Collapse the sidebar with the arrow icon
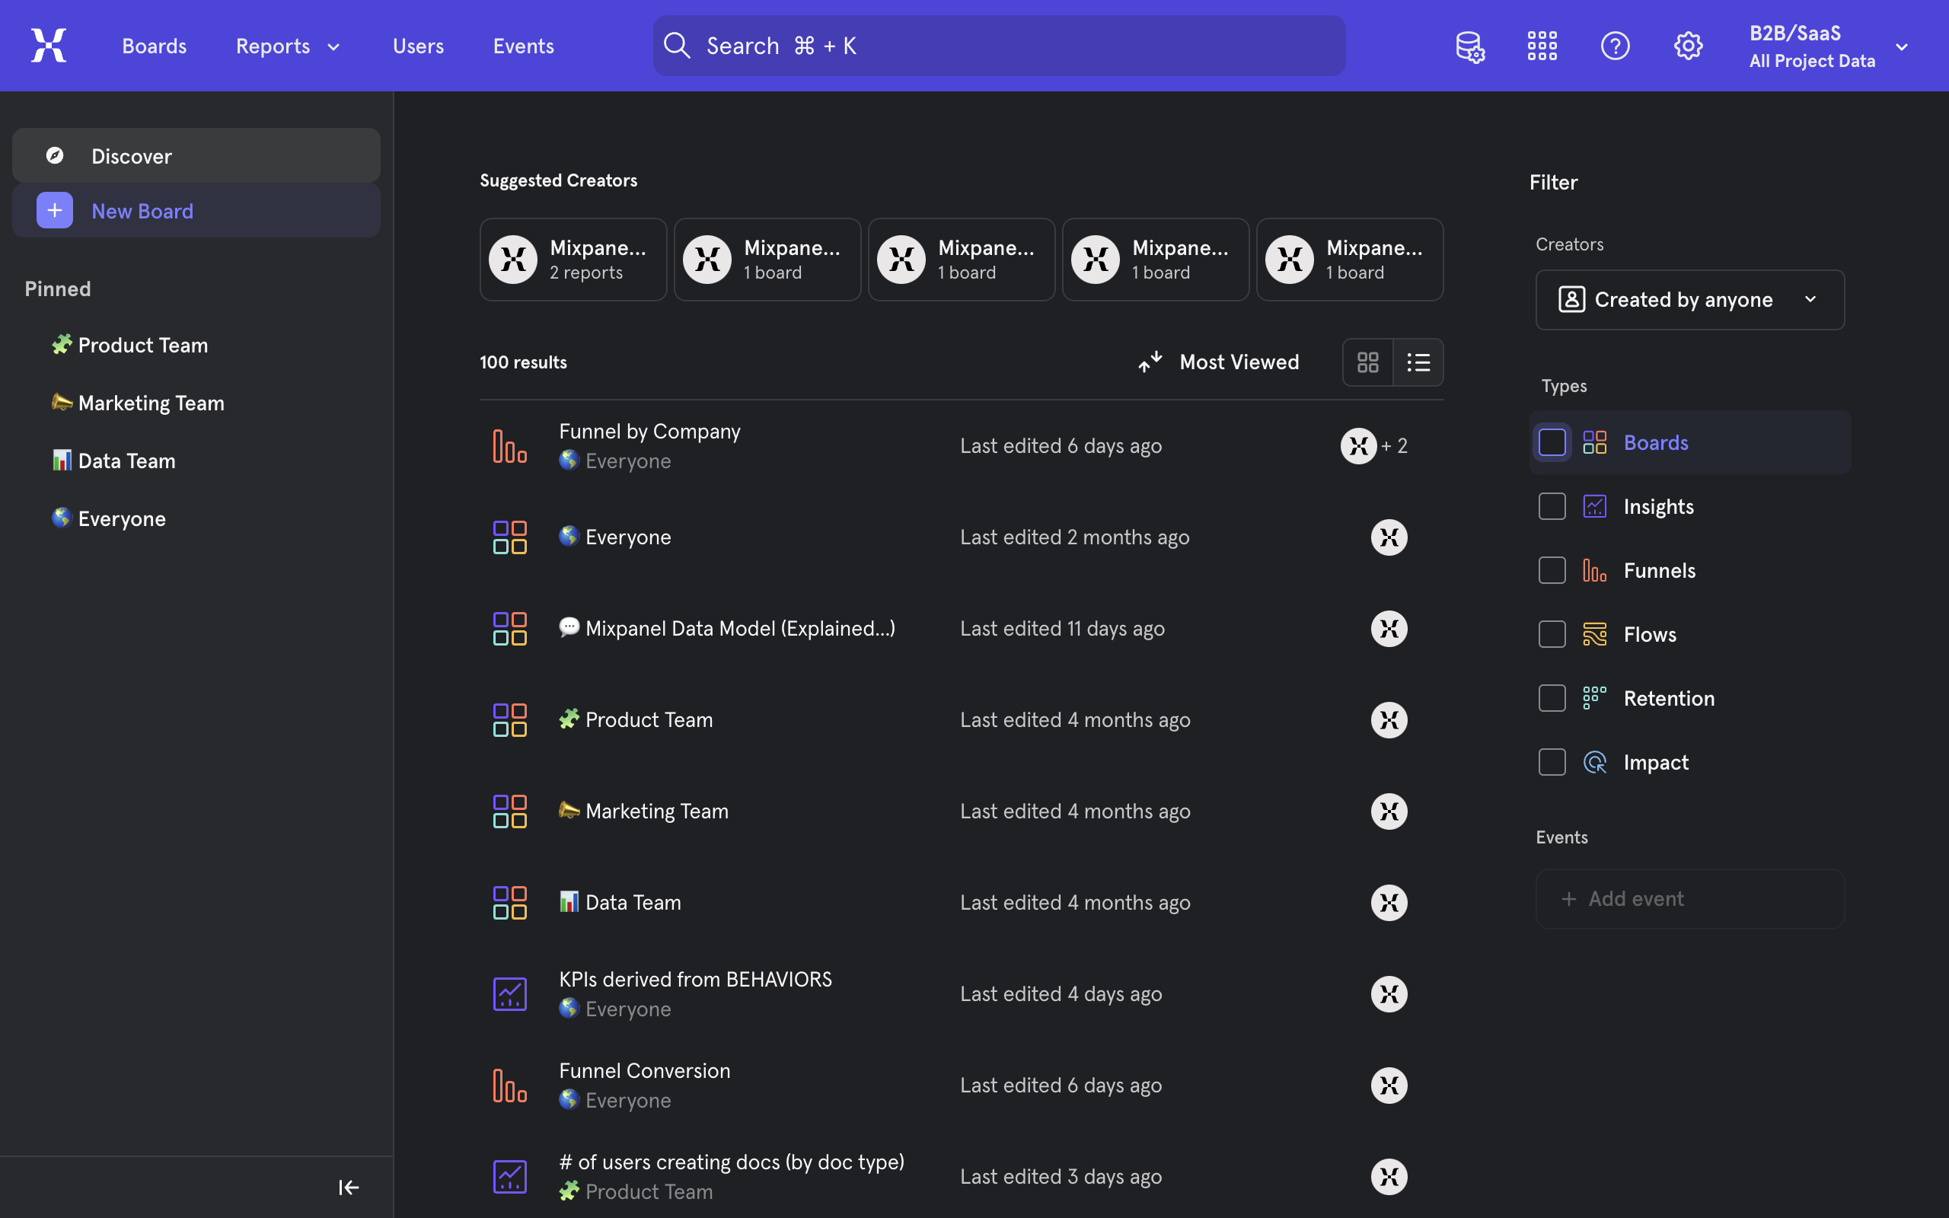 pyautogui.click(x=349, y=1187)
